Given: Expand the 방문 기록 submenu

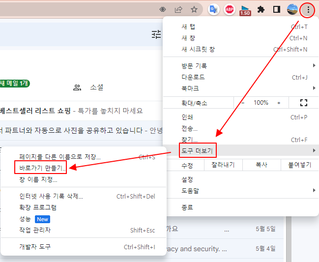Looking at the screenshot, I should [x=241, y=66].
